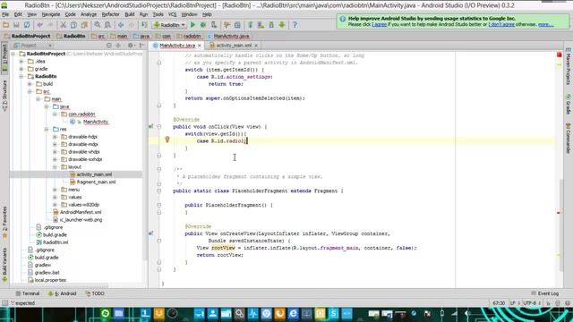Run RadioBtn with the green play icon

(x=192, y=25)
